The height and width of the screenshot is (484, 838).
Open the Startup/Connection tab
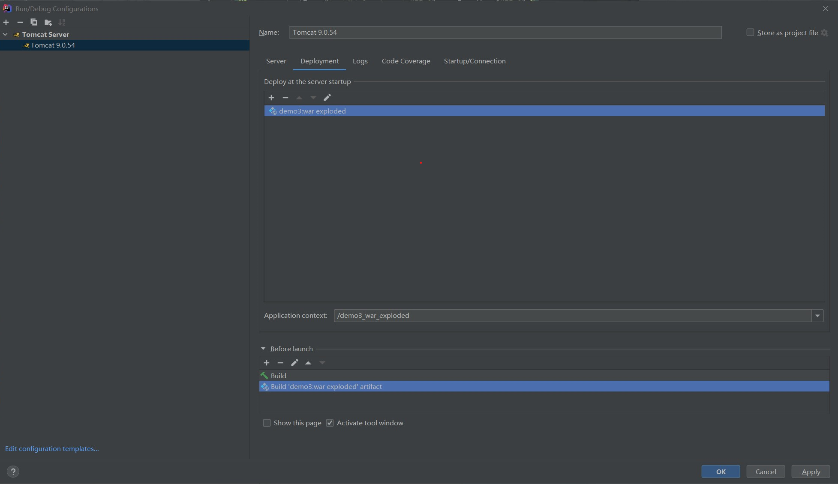pos(475,61)
